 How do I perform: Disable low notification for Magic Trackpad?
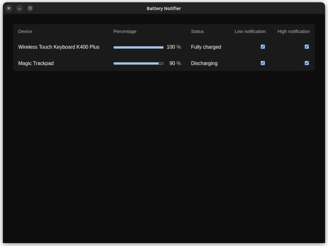(263, 63)
